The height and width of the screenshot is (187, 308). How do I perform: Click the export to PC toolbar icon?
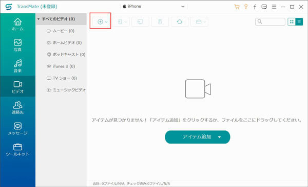point(140,21)
